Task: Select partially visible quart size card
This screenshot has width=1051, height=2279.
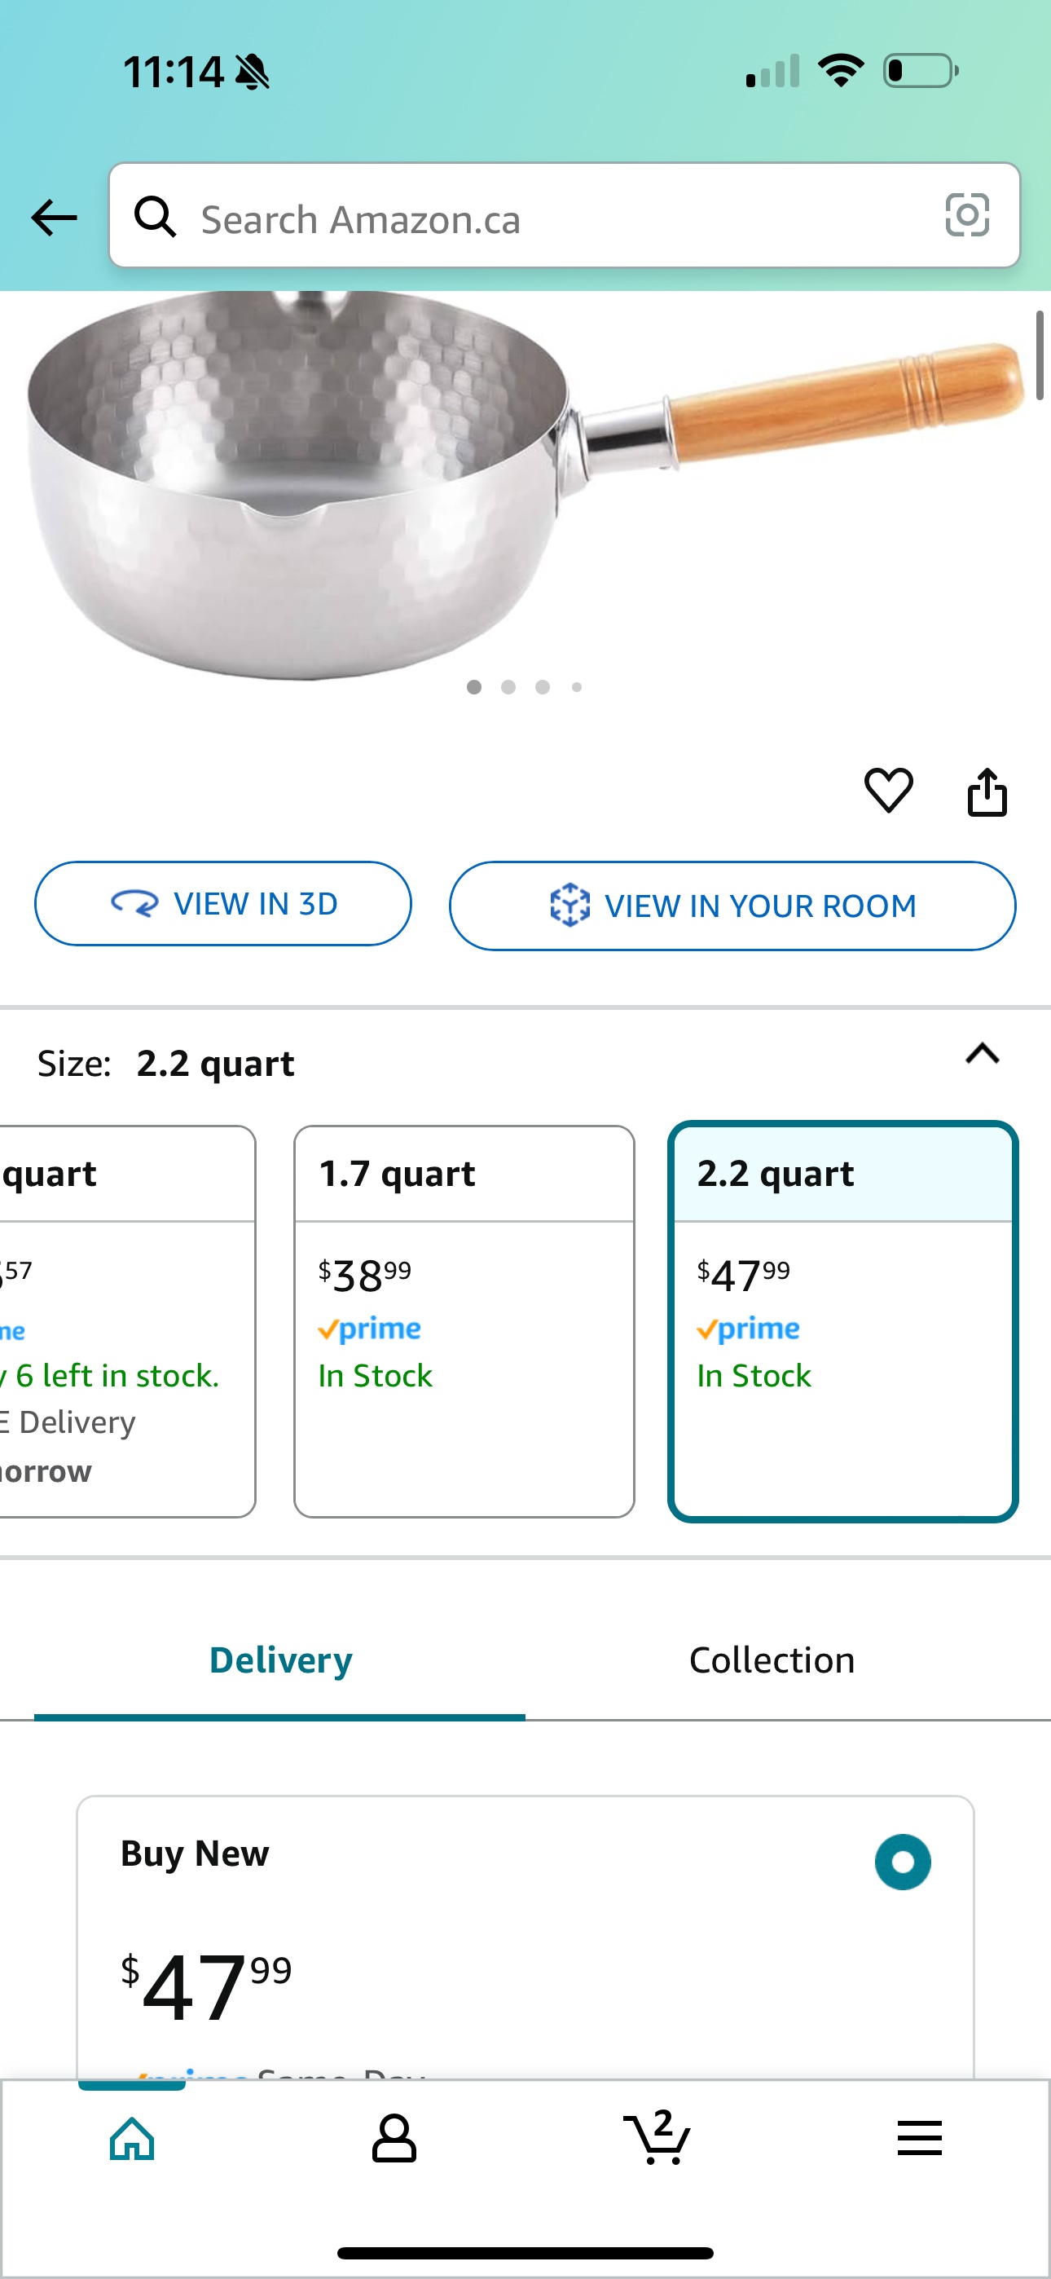Action: coord(127,1321)
